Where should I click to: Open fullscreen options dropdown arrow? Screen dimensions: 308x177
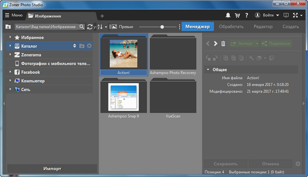click(x=301, y=15)
